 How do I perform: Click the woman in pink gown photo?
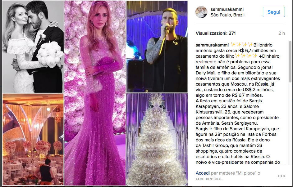pyautogui.click(x=95, y=93)
